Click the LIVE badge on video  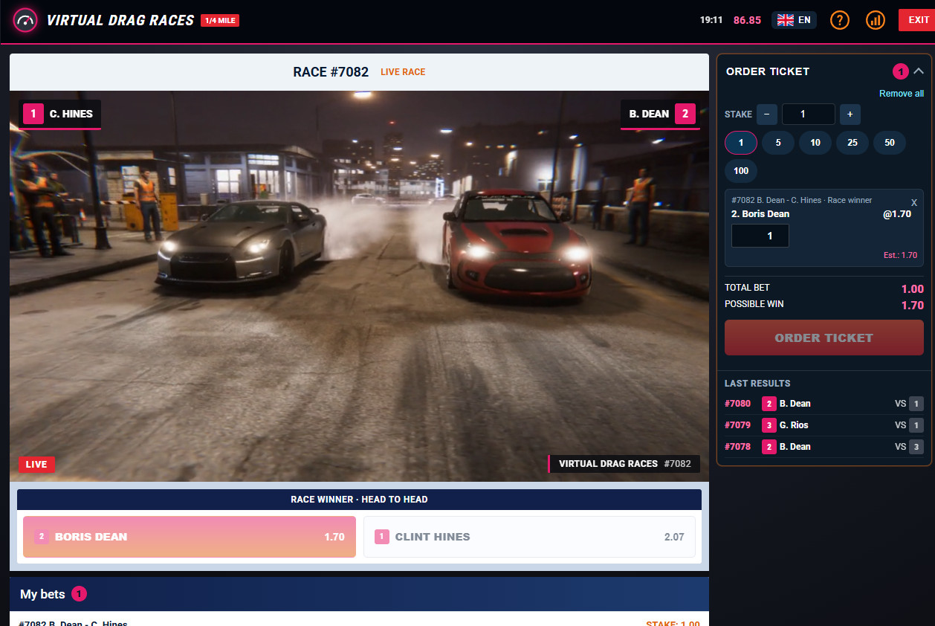[x=36, y=465]
